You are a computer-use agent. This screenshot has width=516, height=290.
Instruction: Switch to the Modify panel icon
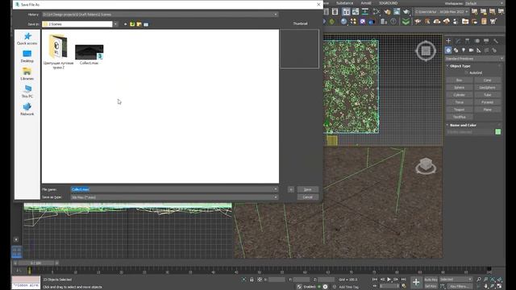pos(458,41)
